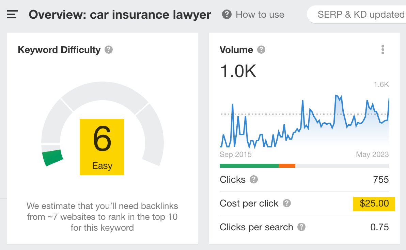The height and width of the screenshot is (250, 406).
Task: Open the SERP & KD updated dropdown
Action: click(x=361, y=14)
